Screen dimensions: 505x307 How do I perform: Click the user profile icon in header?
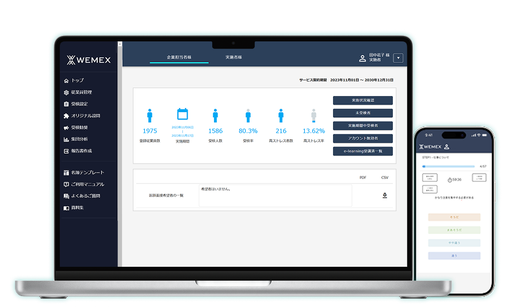click(x=362, y=58)
